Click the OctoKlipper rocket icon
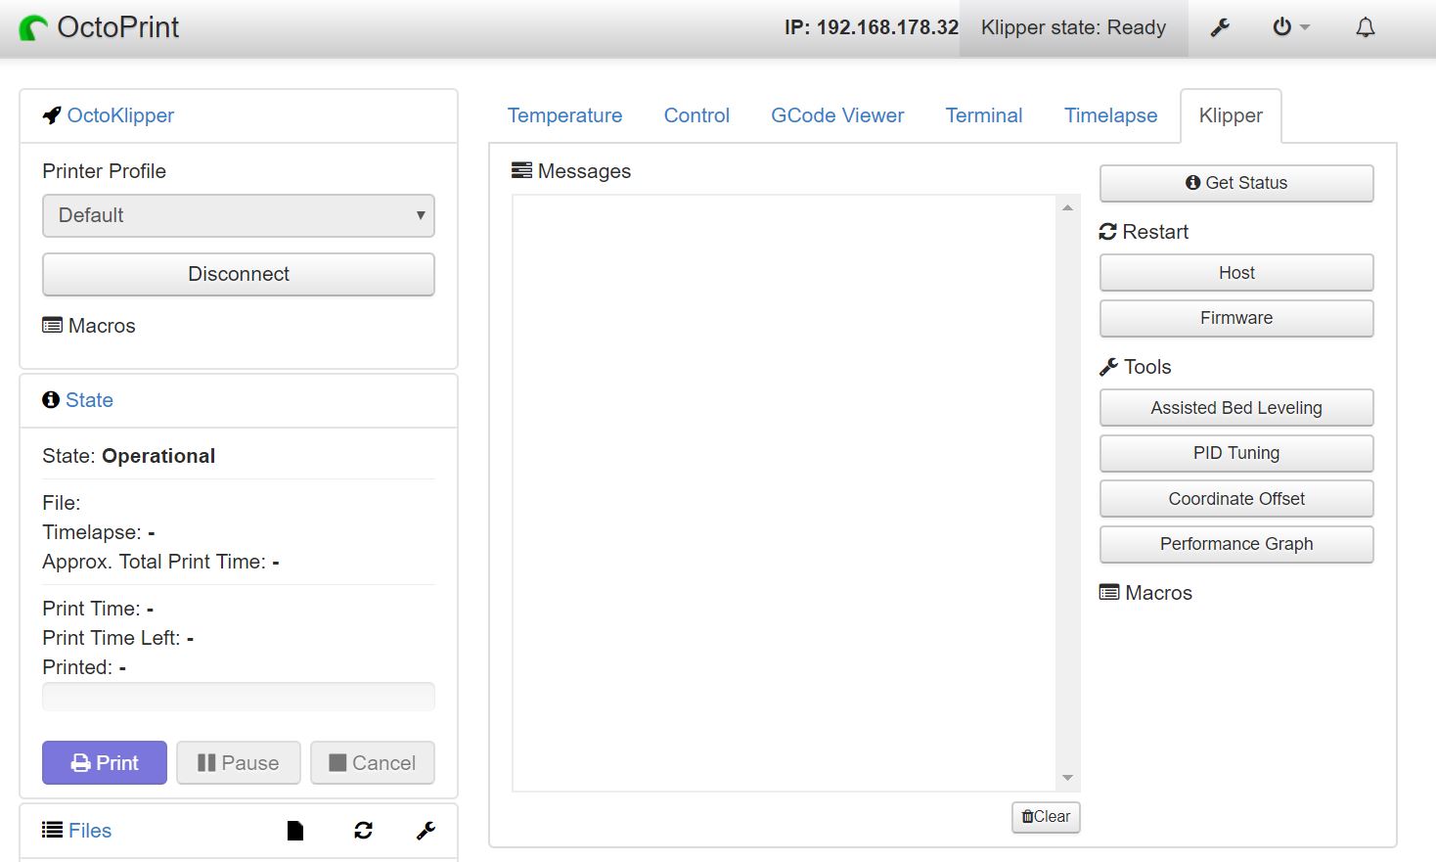Image resolution: width=1436 pixels, height=862 pixels. tap(52, 115)
